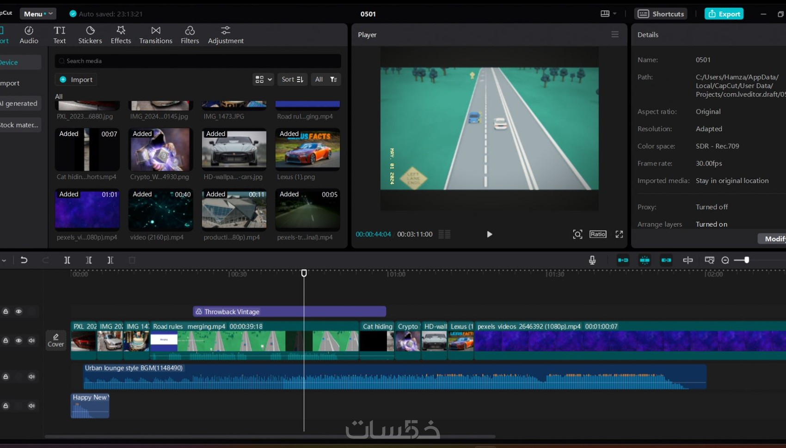Click the Export button

724,14
